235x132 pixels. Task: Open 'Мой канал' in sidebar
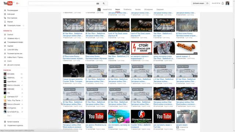11,14
